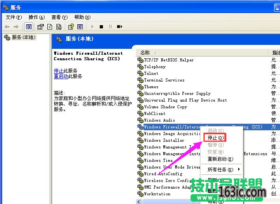
Task: Select the Windows Installer service
Action: (x=164, y=140)
